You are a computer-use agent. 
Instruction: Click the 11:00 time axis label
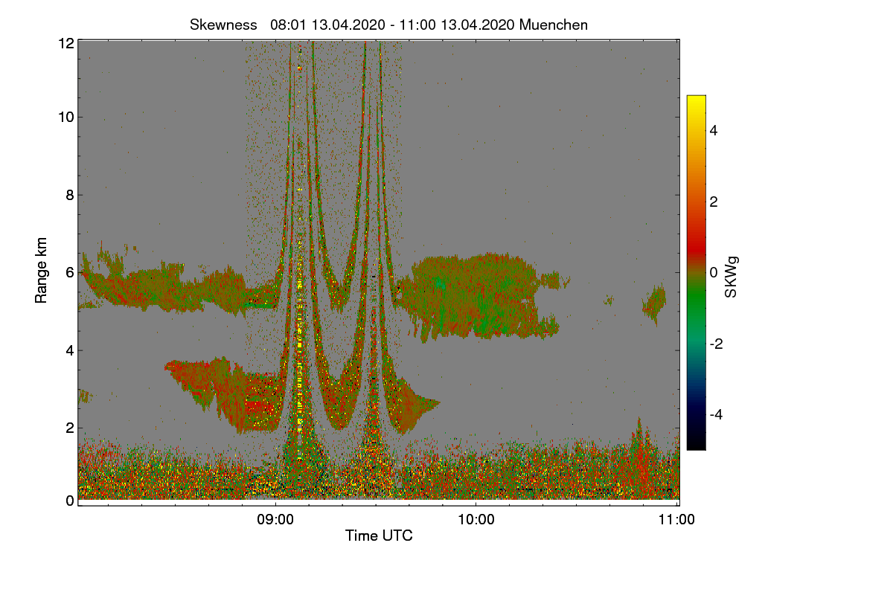coord(677,520)
